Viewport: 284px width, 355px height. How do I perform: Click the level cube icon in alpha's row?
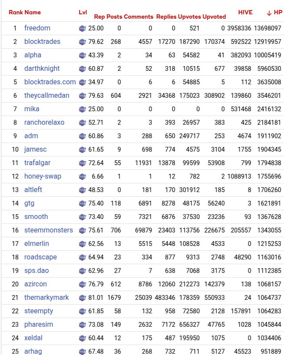pos(83,55)
